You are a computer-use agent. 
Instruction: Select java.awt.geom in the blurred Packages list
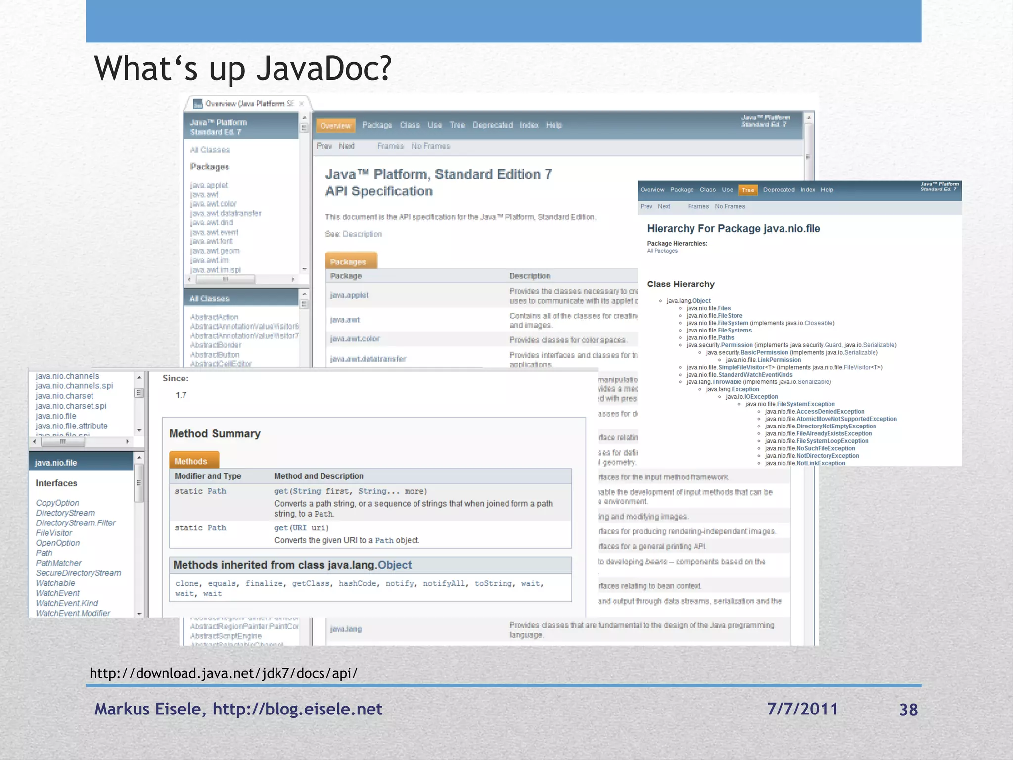215,251
